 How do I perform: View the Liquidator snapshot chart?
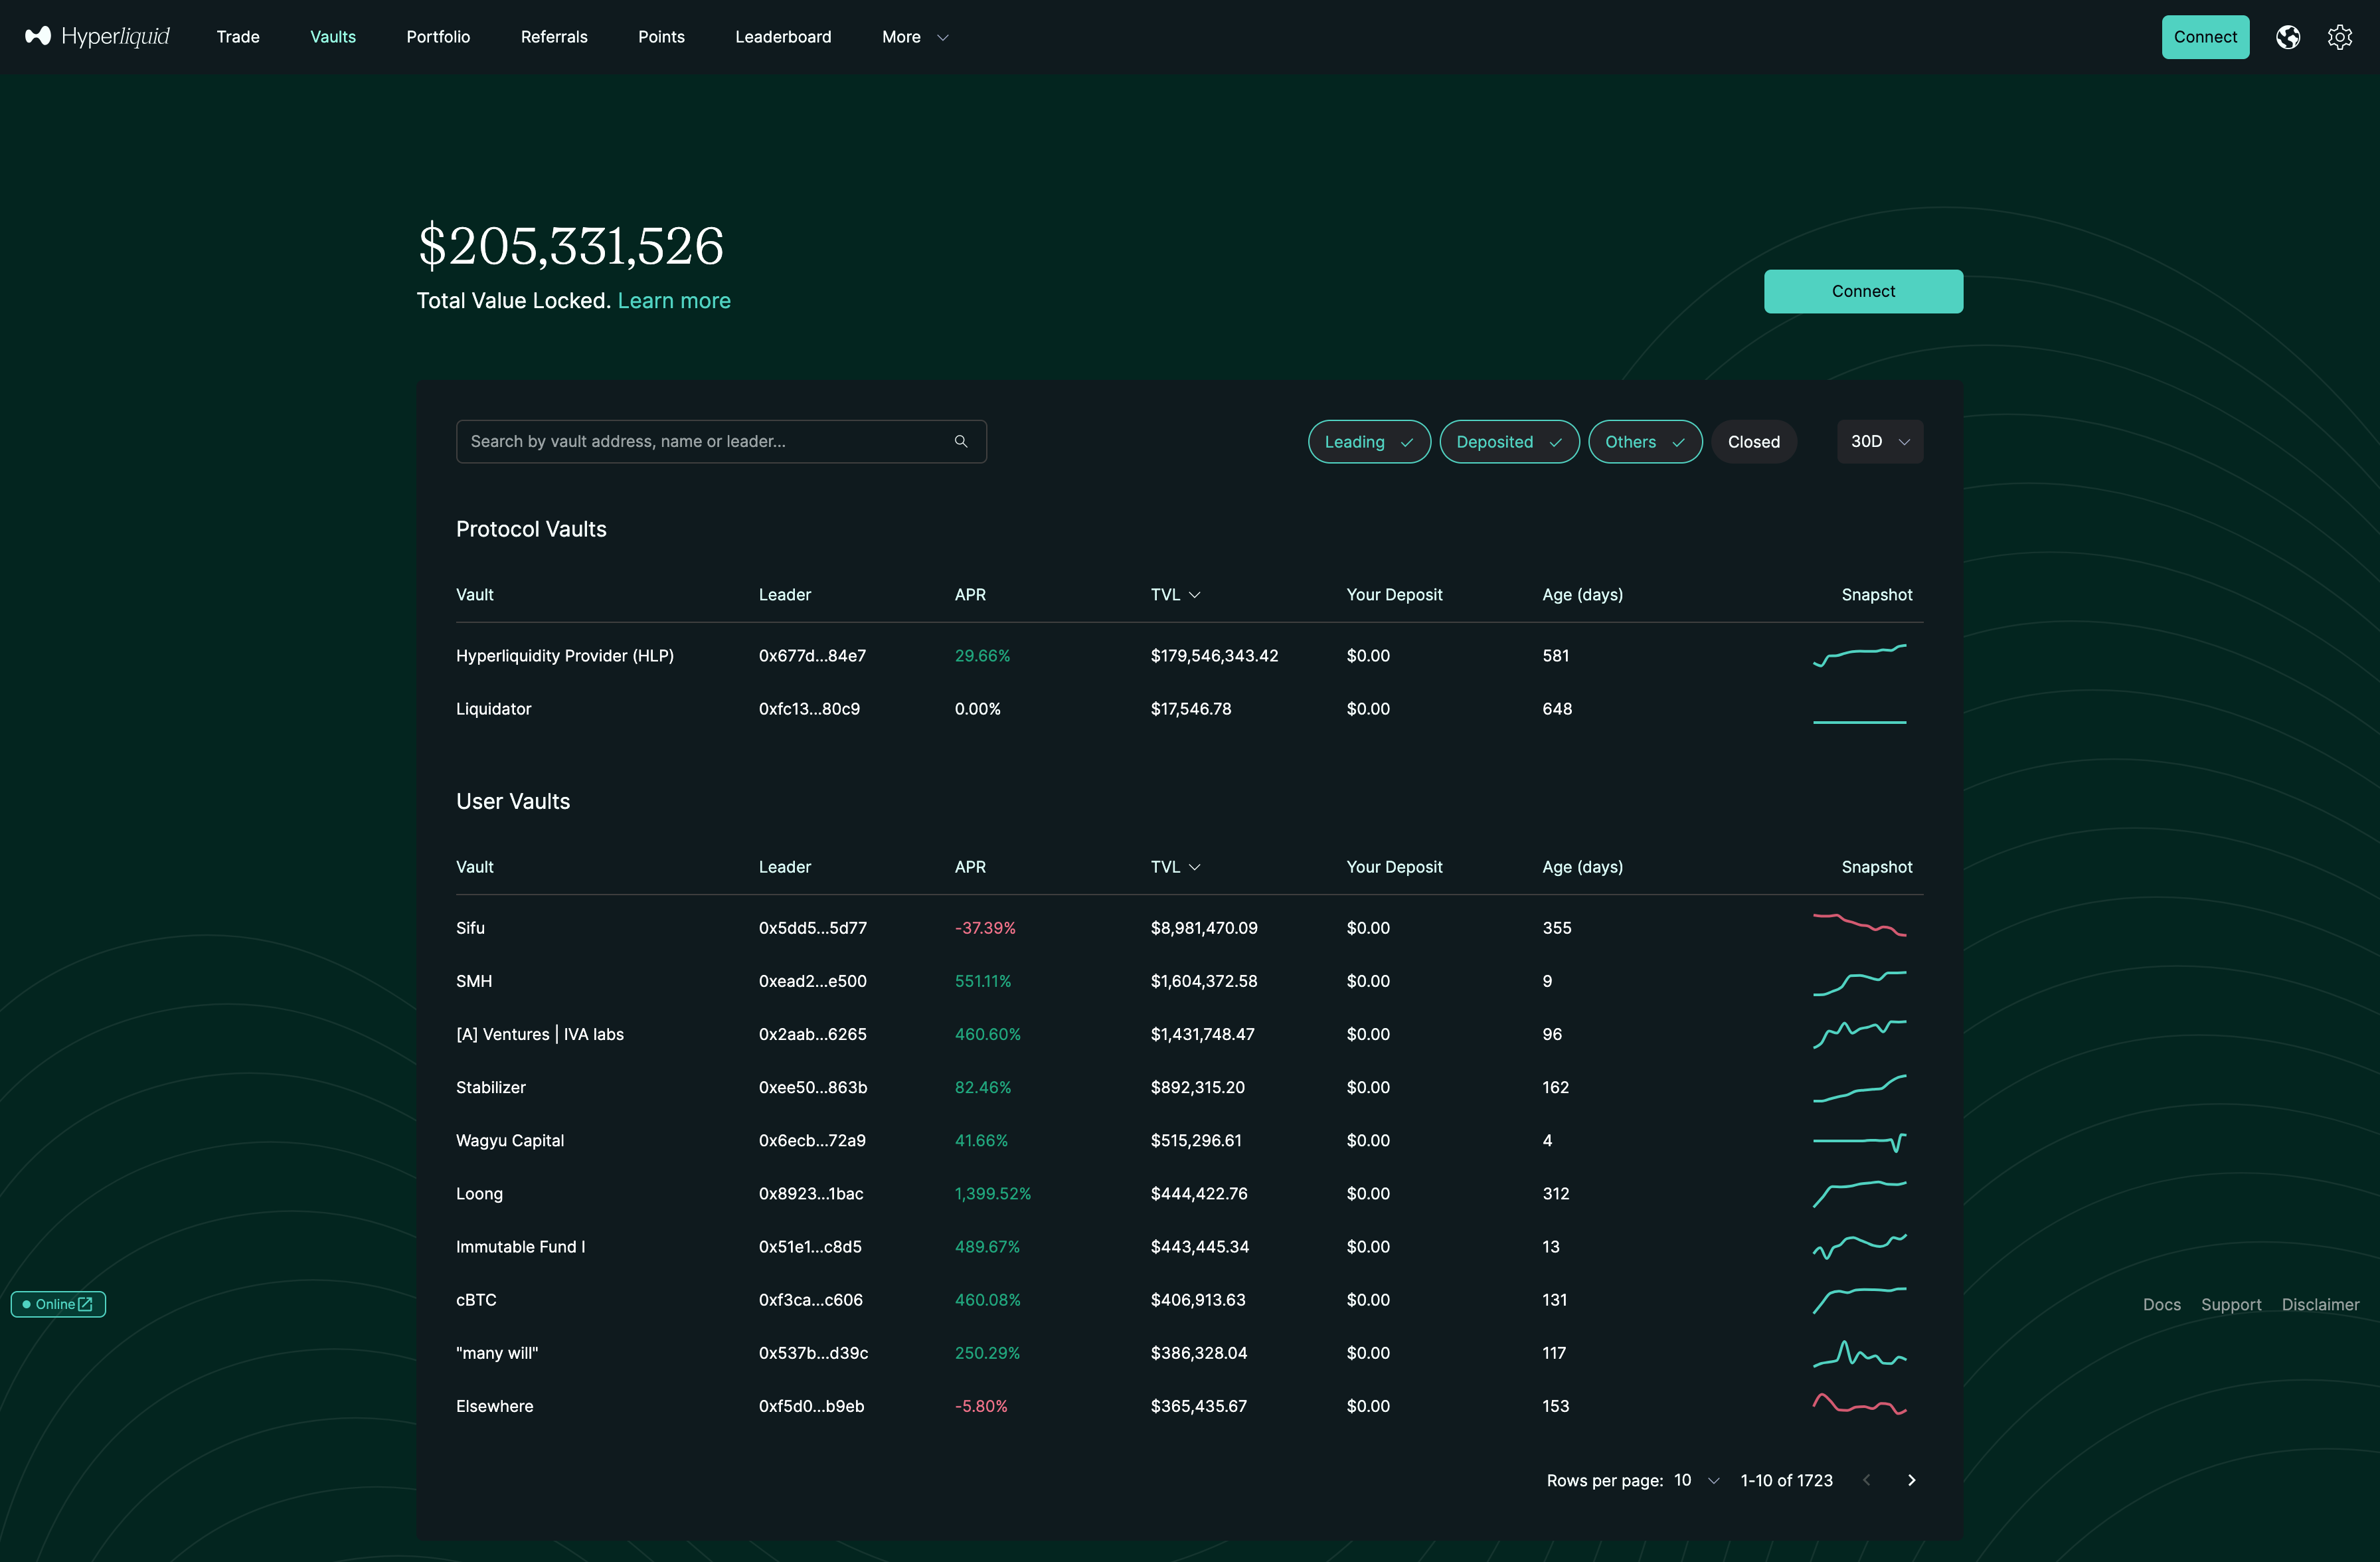[x=1859, y=721]
